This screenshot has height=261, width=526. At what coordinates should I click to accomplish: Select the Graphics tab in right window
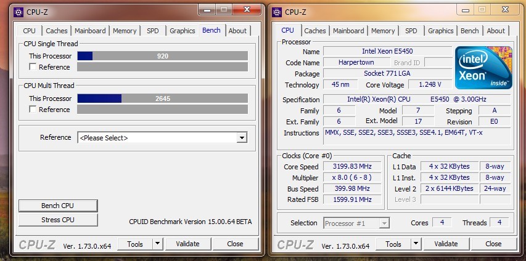[440, 31]
